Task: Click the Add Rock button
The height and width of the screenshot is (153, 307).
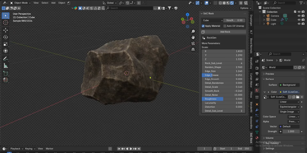Action: point(224,32)
